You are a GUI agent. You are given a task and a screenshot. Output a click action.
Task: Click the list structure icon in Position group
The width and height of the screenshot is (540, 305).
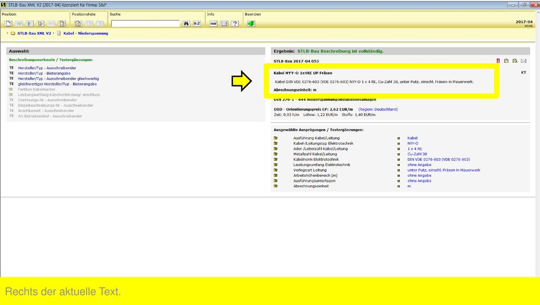[30, 23]
